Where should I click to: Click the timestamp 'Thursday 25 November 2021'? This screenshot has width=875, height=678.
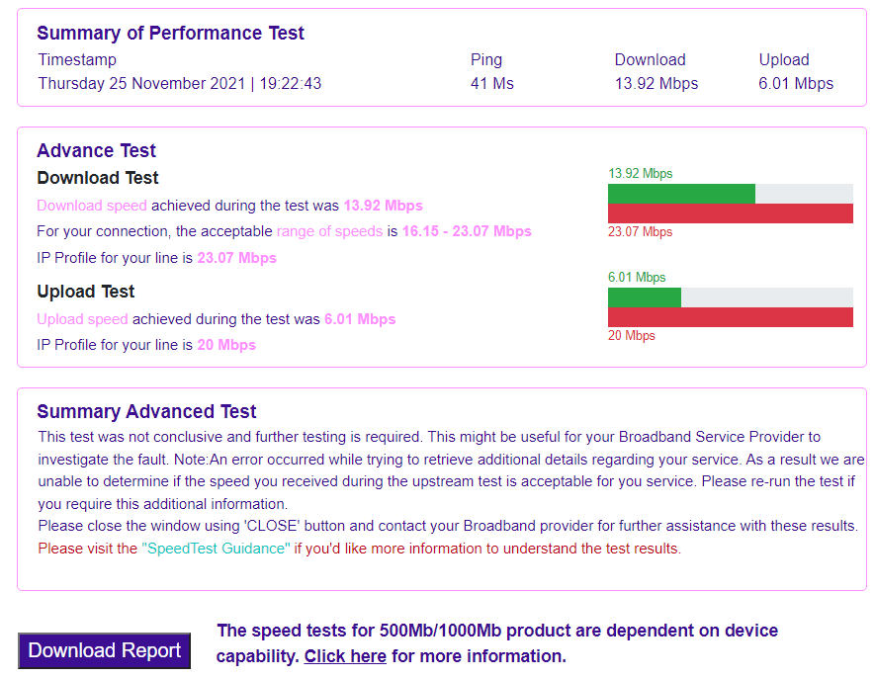[139, 83]
